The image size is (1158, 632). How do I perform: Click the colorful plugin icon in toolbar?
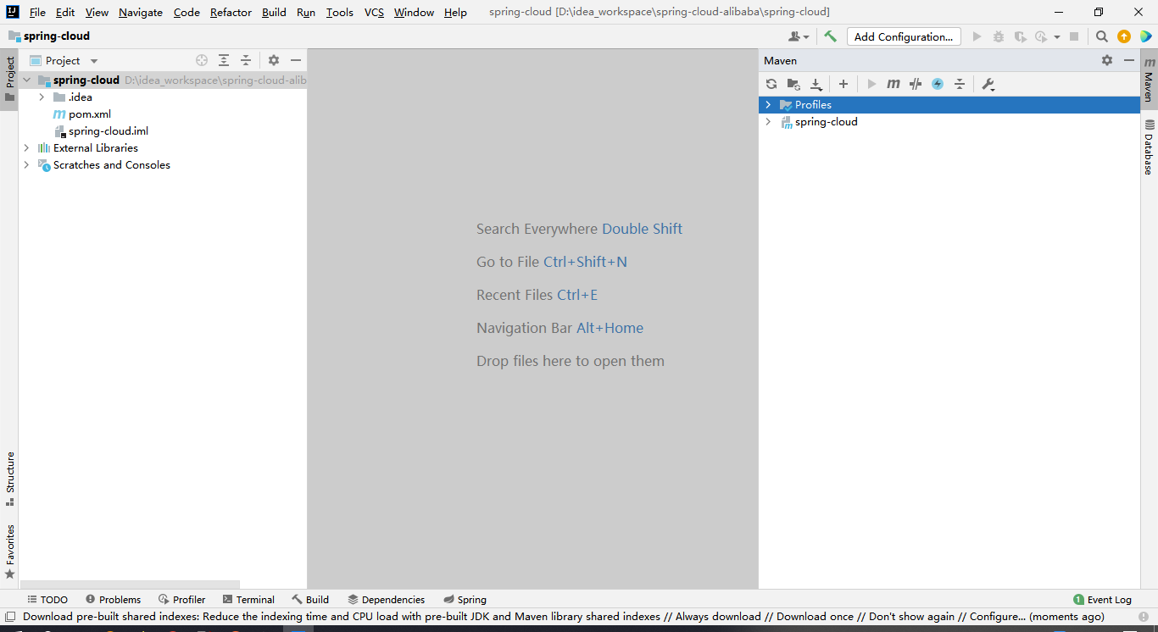(x=1145, y=36)
